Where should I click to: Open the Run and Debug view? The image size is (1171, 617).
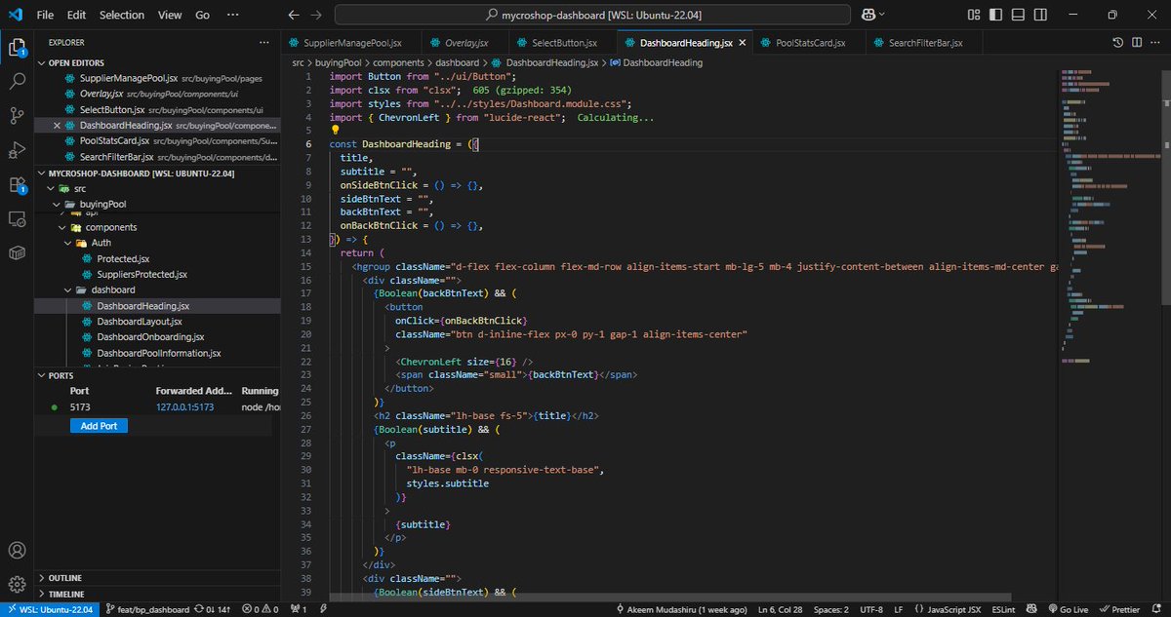click(17, 150)
